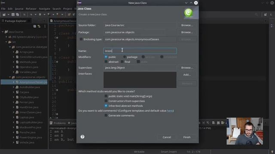Click the Run toolbar icon
Viewport: 275px width, 154px height.
click(x=40, y=15)
